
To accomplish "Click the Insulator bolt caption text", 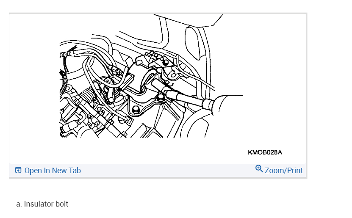I will [46, 204].
